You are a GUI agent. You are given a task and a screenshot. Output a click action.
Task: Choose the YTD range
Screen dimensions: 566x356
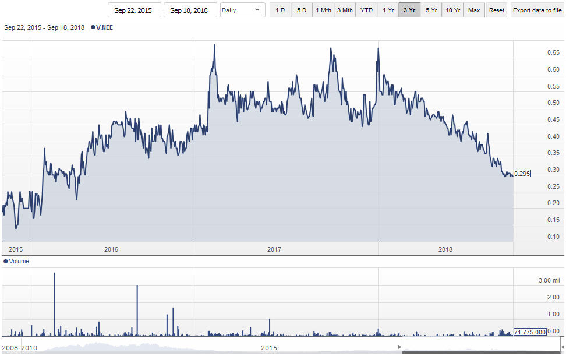(366, 10)
